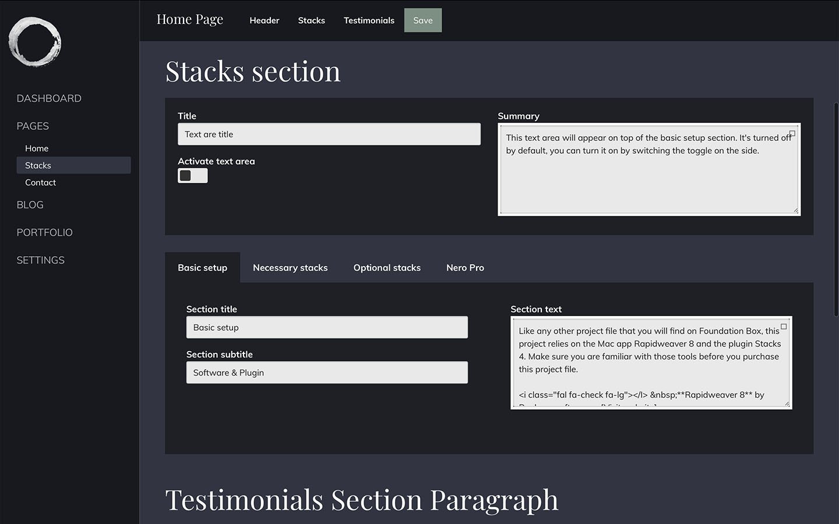Open the Home page in sidebar
839x524 pixels.
click(37, 148)
